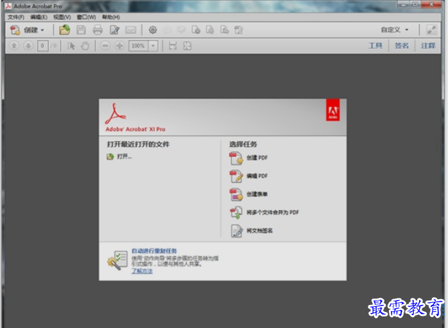Click the fit width scrolling icon
The image size is (448, 328).
coord(173,46)
